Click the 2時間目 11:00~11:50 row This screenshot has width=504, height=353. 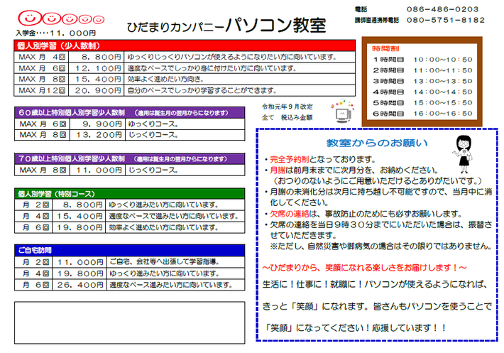click(x=422, y=70)
